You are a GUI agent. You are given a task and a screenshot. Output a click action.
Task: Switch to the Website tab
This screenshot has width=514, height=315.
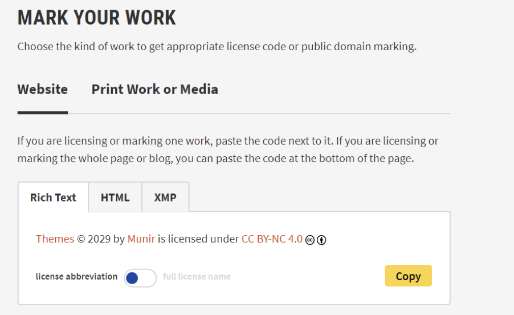pos(43,90)
